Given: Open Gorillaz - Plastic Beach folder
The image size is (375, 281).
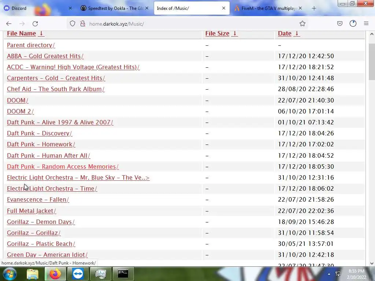Looking at the screenshot, I should pyautogui.click(x=41, y=244).
